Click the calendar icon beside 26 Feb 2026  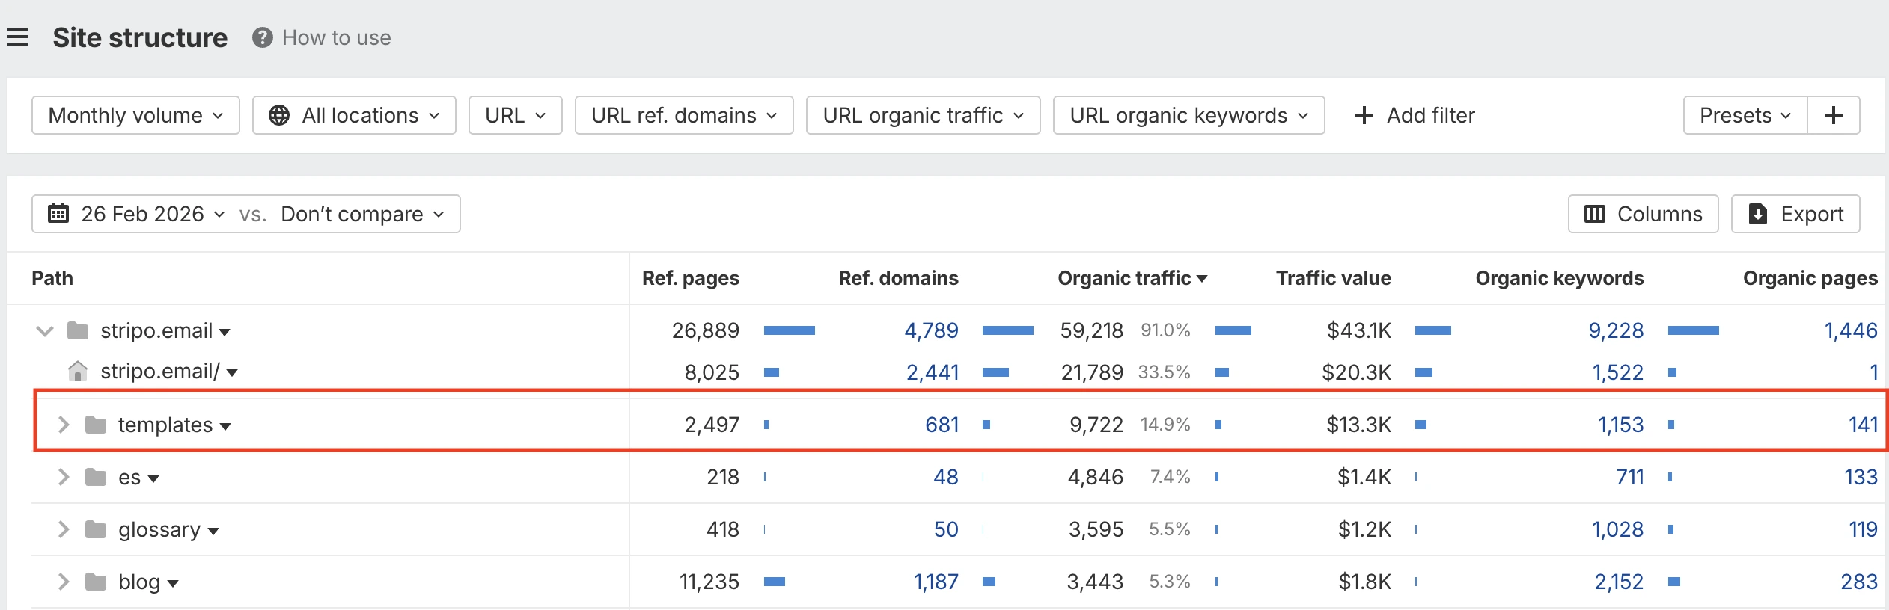(58, 214)
